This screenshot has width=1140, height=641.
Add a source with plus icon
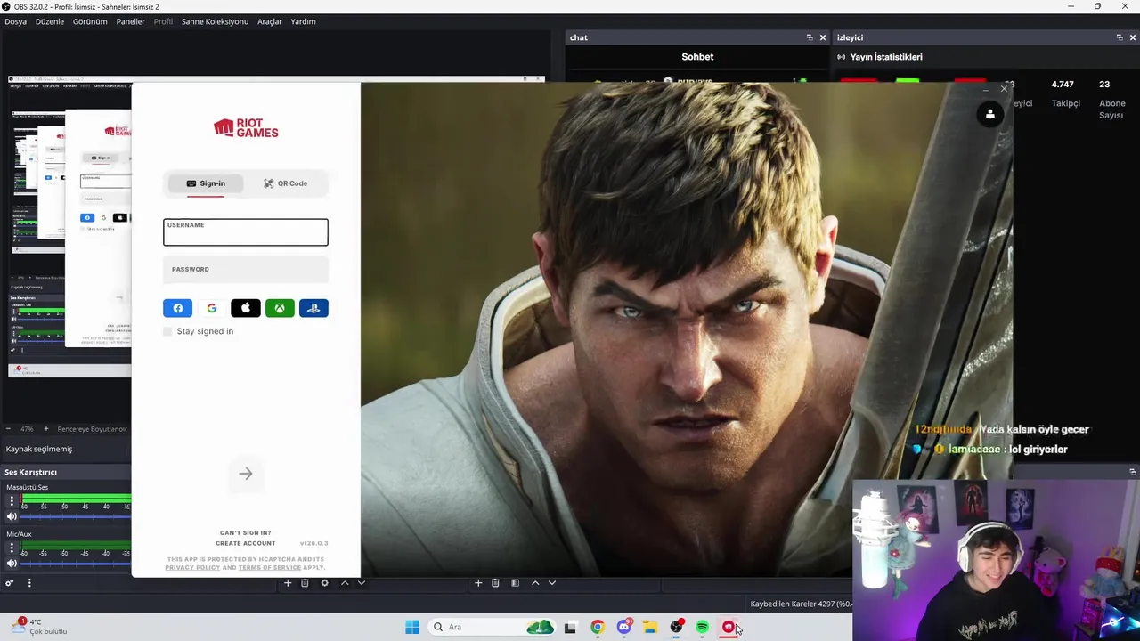[478, 583]
